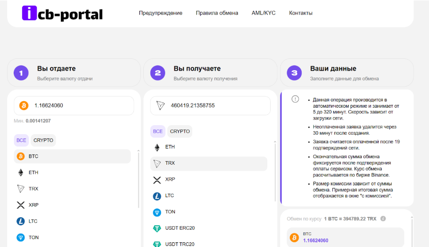Click the exclamation notice icon

[295, 99]
